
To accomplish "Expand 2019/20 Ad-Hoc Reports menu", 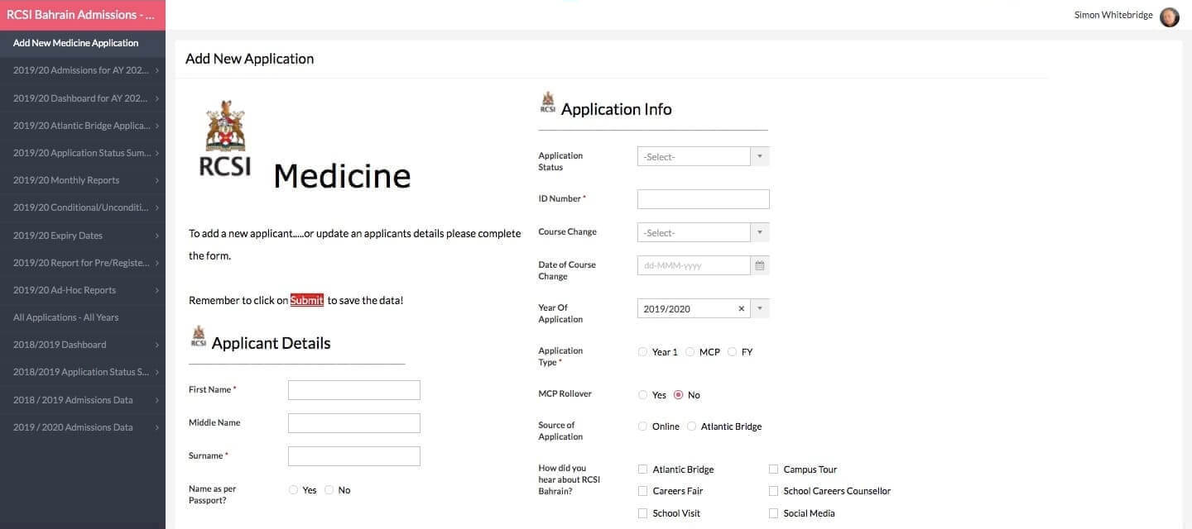I will [83, 290].
